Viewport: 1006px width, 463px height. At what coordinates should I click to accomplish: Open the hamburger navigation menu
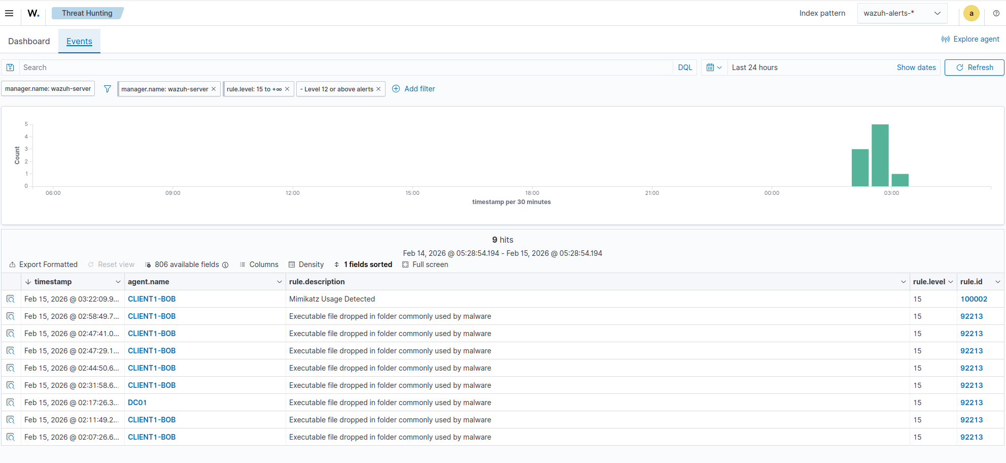[x=9, y=13]
